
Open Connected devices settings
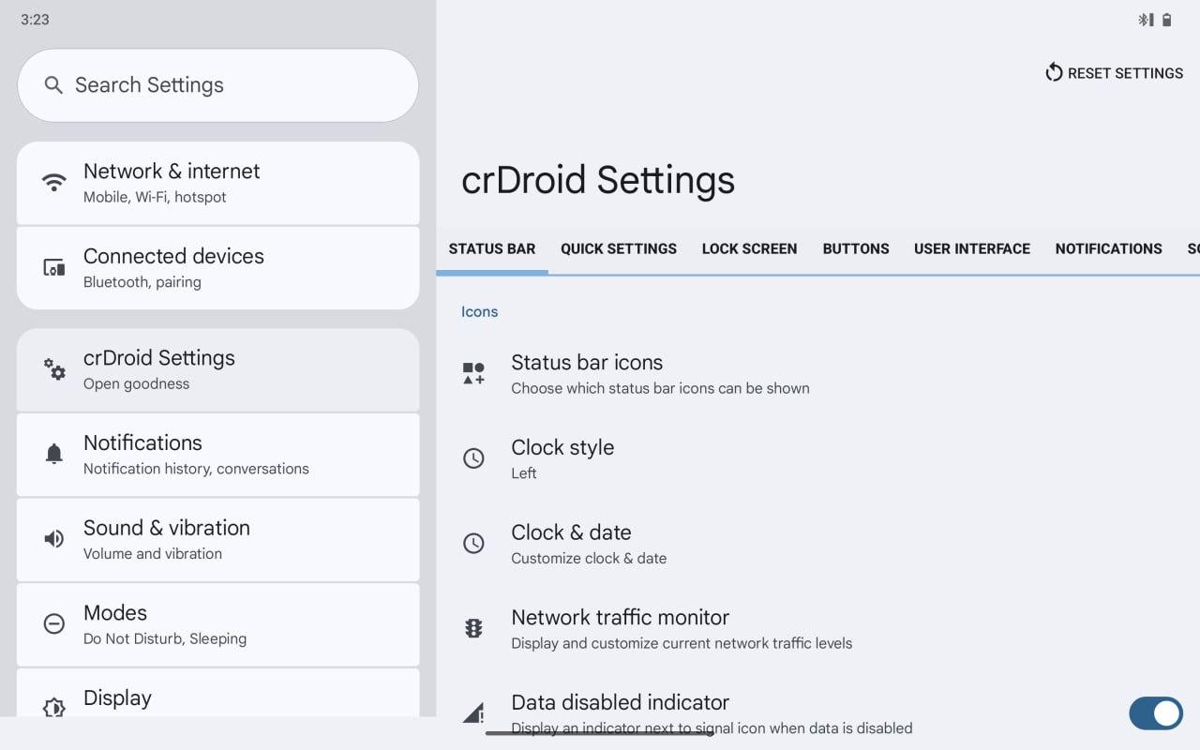coord(218,268)
